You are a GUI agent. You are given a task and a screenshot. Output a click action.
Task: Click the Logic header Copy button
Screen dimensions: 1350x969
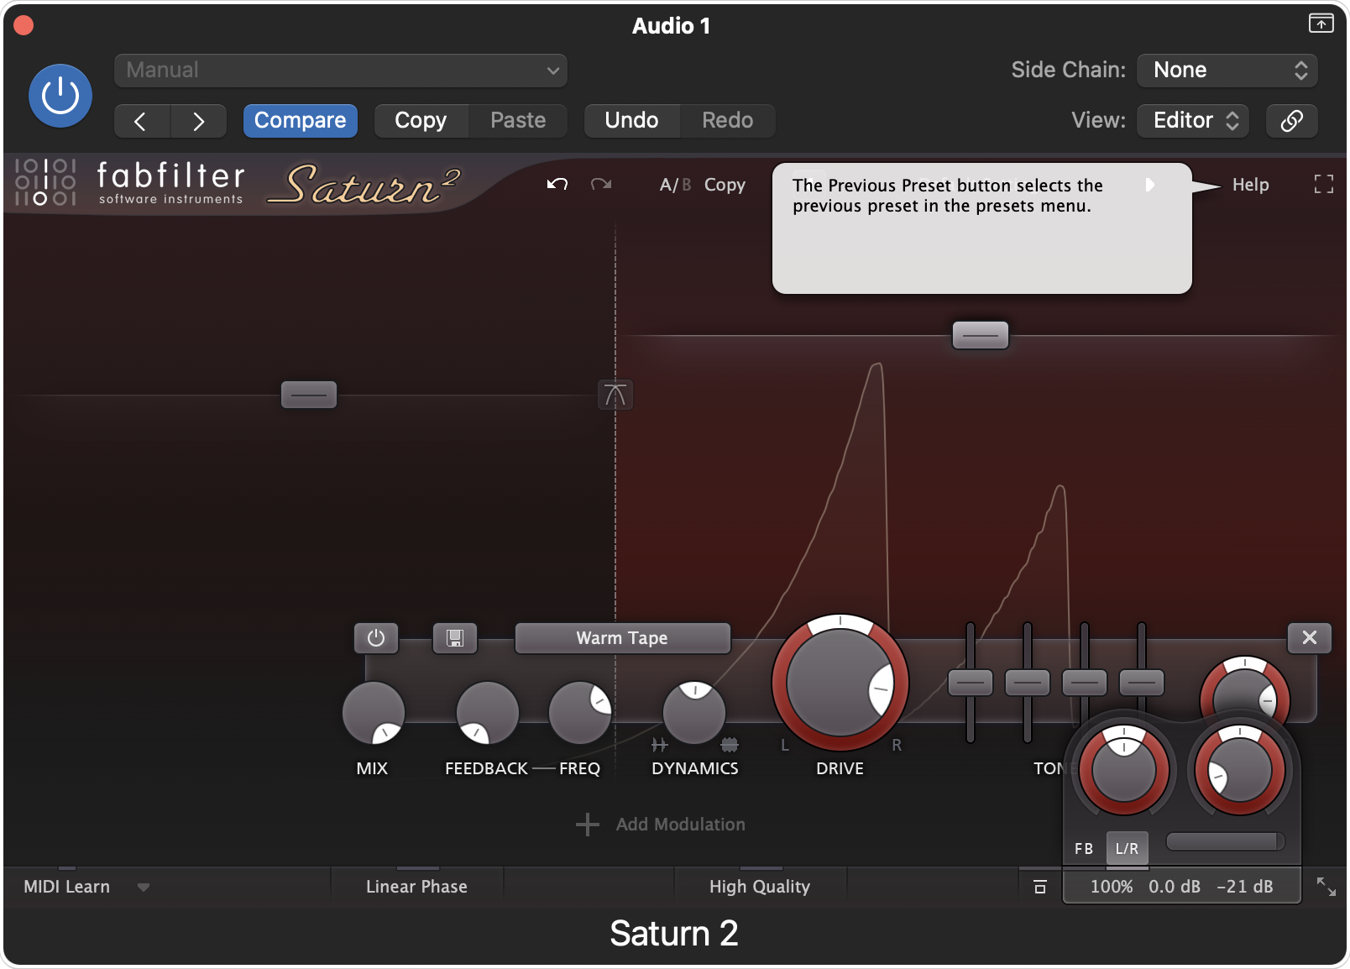click(x=421, y=121)
